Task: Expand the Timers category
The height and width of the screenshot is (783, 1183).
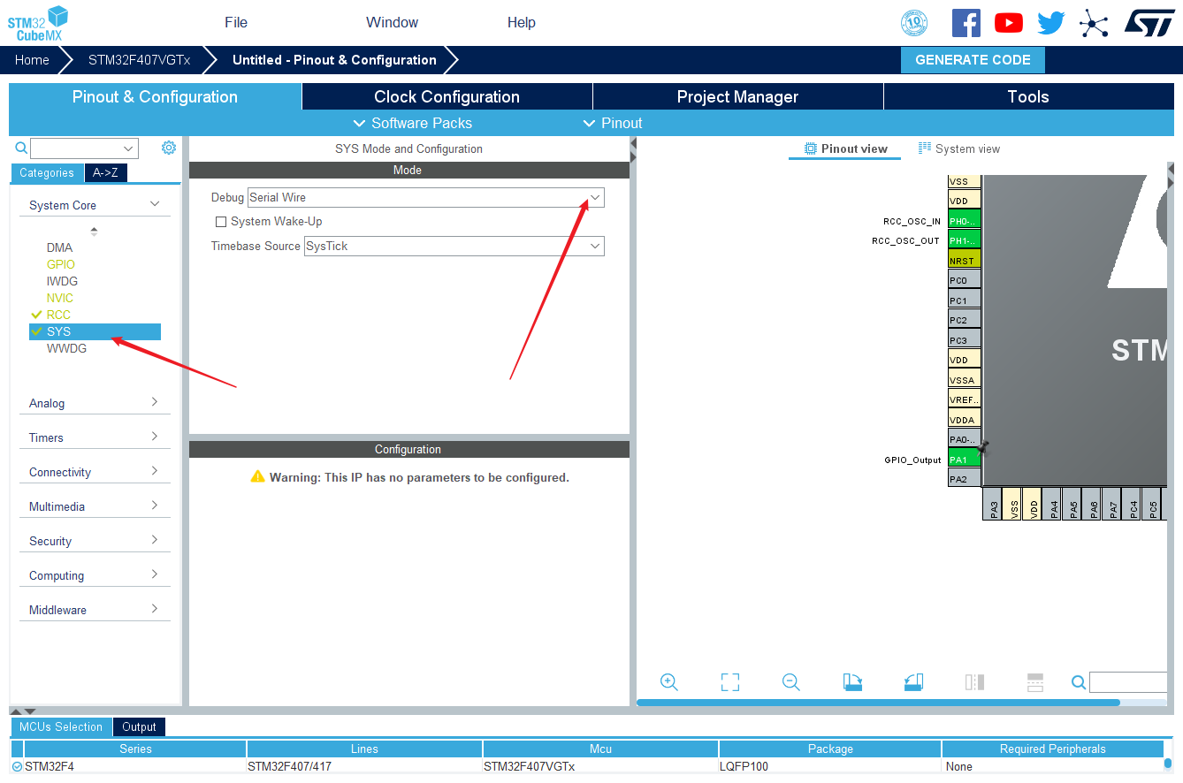Action: click(95, 437)
